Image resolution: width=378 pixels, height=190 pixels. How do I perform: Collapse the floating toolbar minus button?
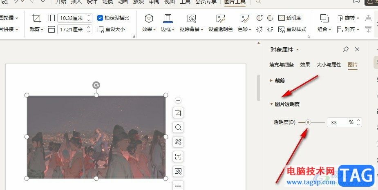178,100
